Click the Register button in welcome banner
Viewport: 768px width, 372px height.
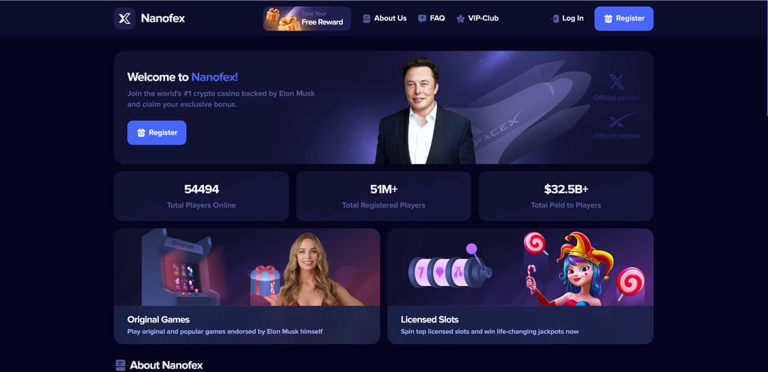[x=157, y=133]
